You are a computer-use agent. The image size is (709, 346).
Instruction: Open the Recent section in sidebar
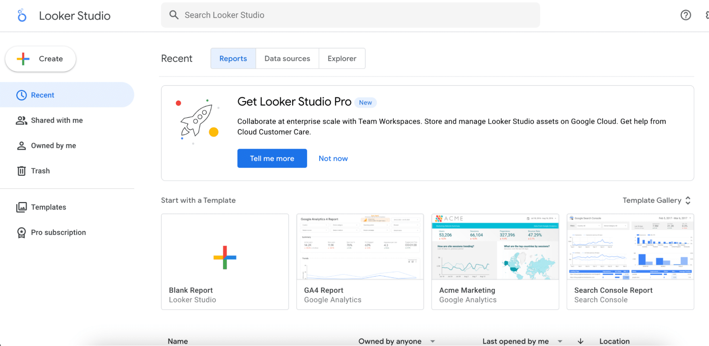pos(67,95)
